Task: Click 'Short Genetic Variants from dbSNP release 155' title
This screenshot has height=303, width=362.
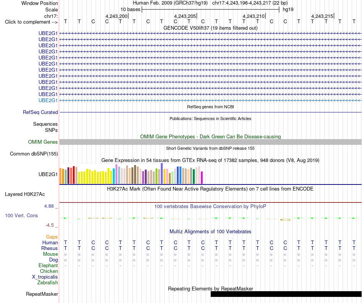Action: tap(210, 149)
